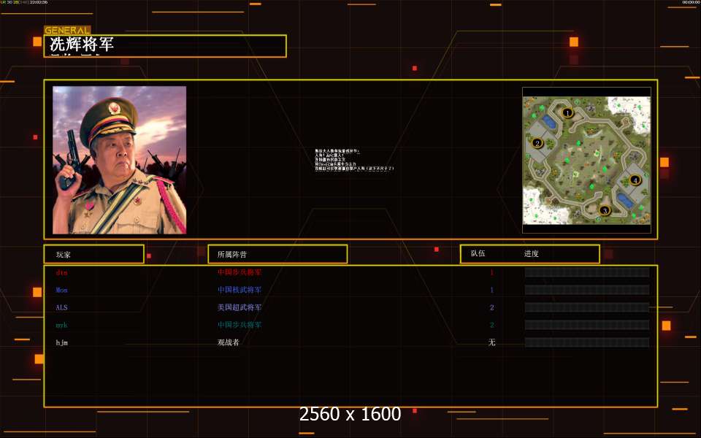The image size is (701, 438).
Task: Click the 玩家 column header
Action: click(x=94, y=254)
